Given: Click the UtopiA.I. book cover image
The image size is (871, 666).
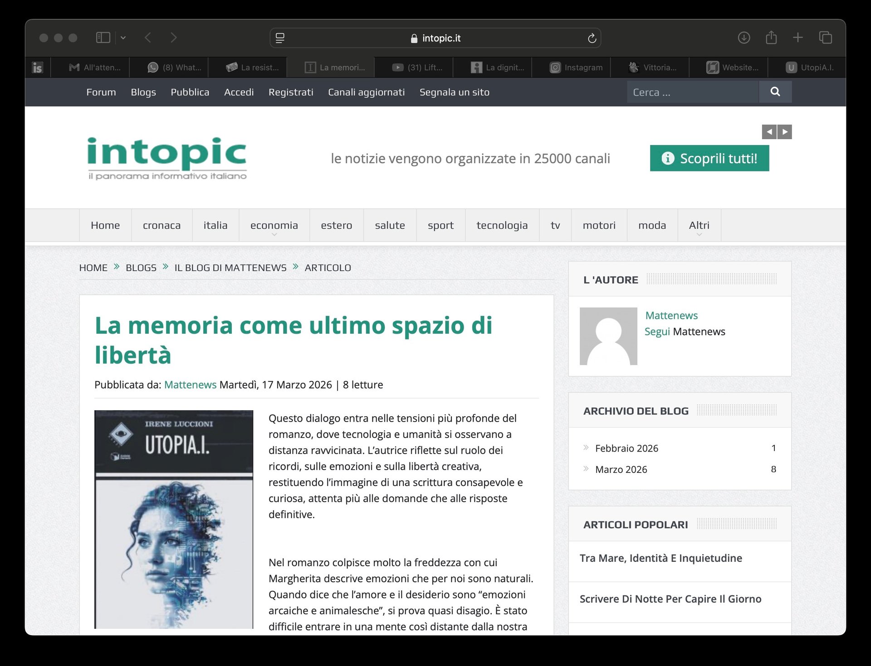Looking at the screenshot, I should point(174,519).
